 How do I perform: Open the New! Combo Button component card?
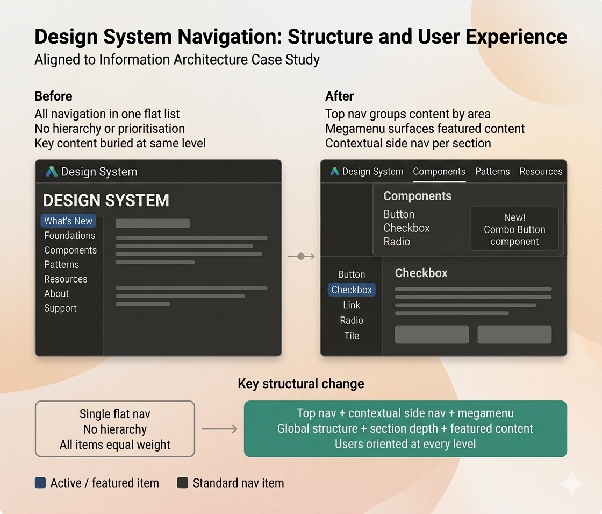point(514,229)
